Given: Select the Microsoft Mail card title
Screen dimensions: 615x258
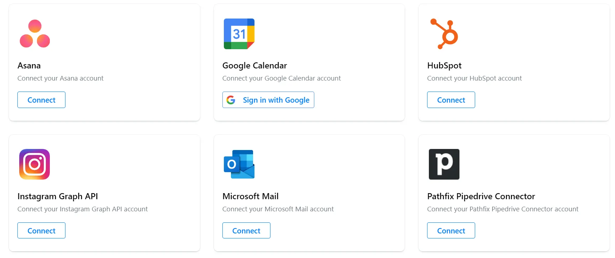Looking at the screenshot, I should tap(251, 196).
